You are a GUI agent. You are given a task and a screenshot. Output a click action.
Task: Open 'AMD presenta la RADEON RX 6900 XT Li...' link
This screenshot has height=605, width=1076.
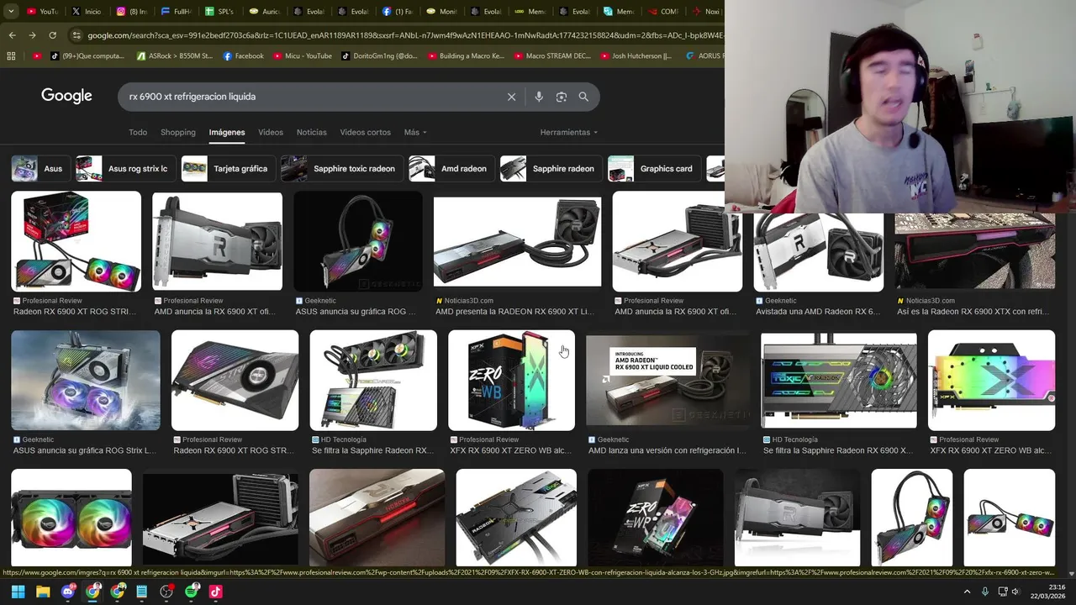(514, 312)
